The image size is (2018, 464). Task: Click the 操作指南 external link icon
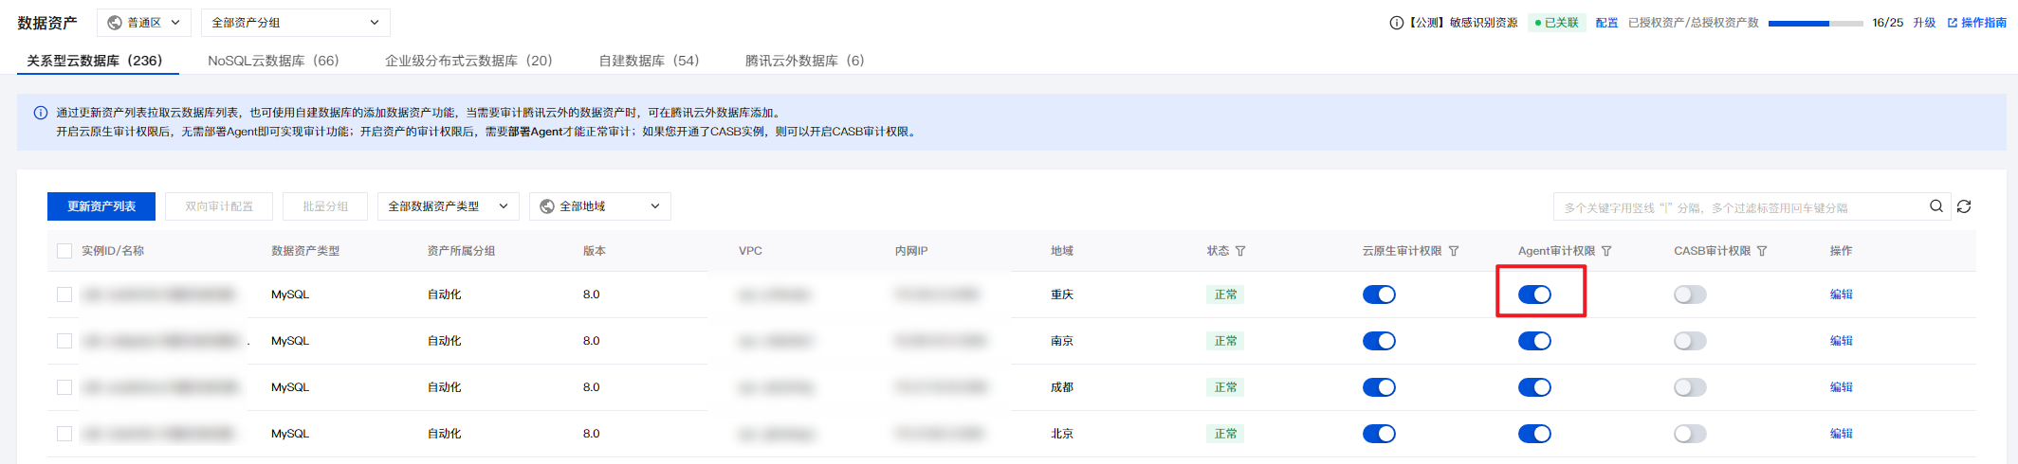pos(1953,23)
